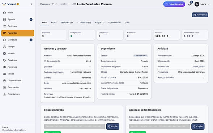This screenshot has width=213, height=133.
Task: Click the Pacientes breadcrumb link
Action: (45, 4)
